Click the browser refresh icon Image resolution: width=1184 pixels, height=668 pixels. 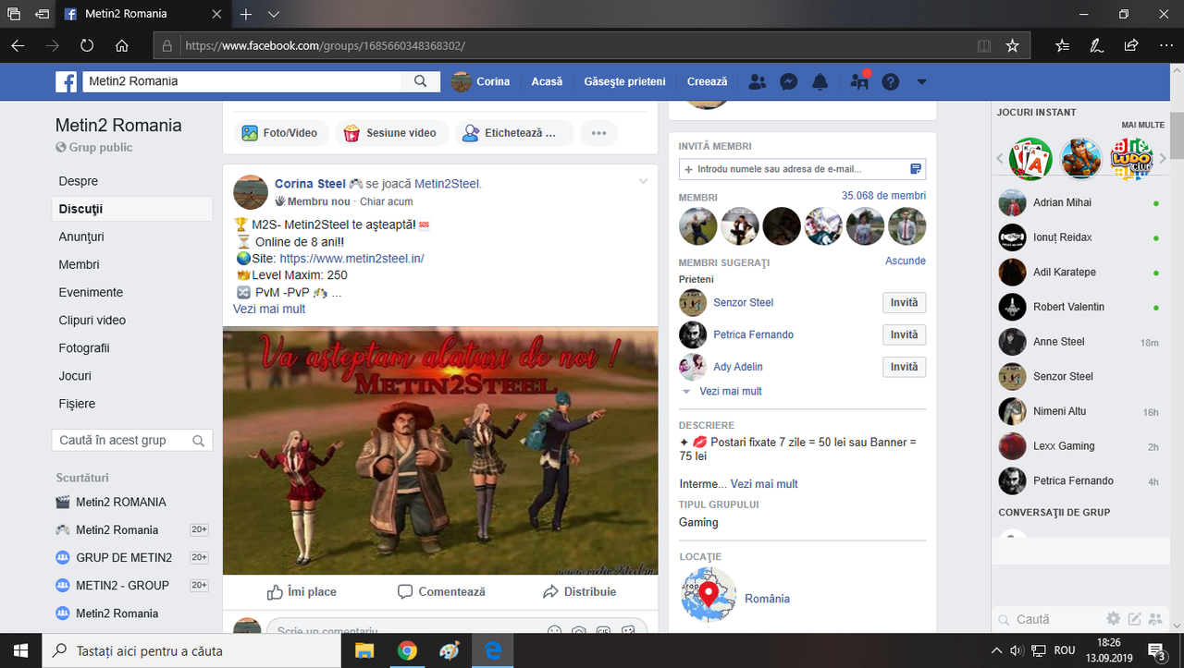pyautogui.click(x=87, y=44)
